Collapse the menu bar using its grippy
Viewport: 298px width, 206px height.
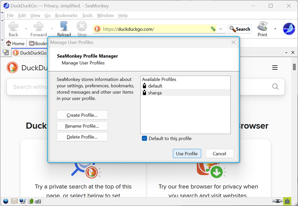click(x=2, y=15)
